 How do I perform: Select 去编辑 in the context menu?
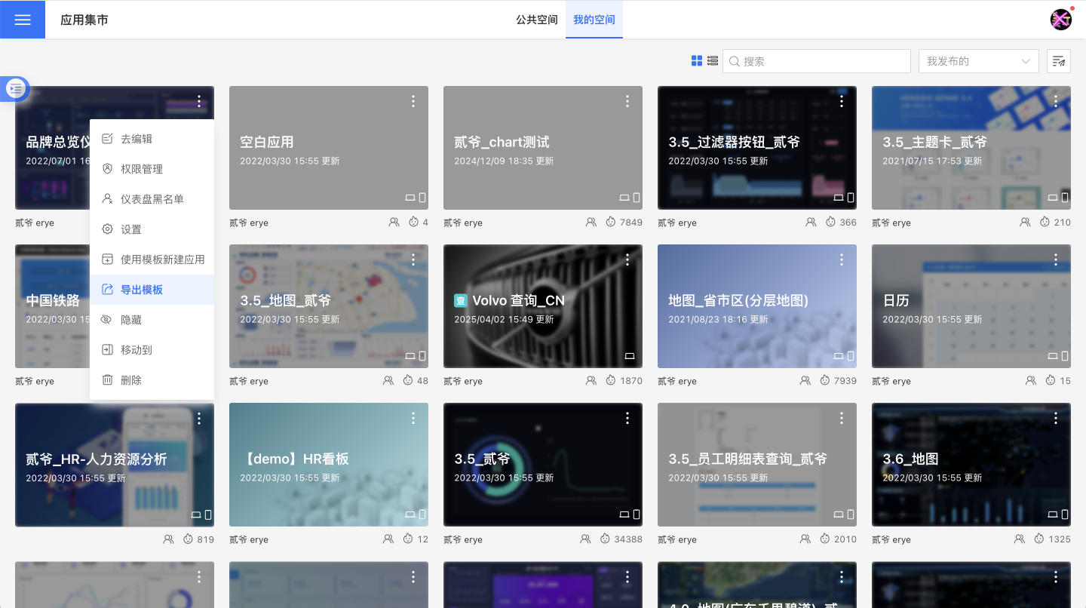click(x=137, y=139)
